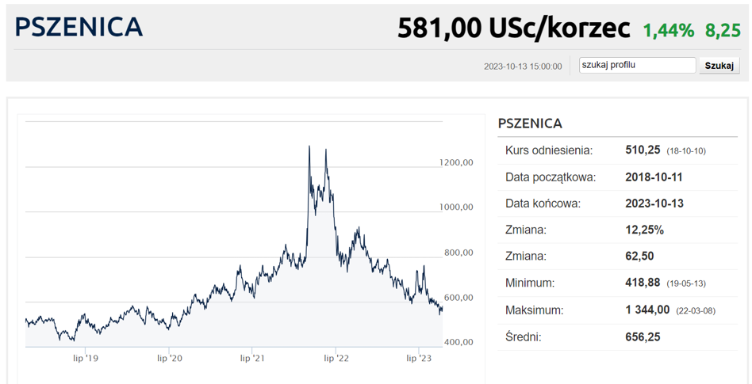Click the Kurs odniesienia value 510,25
This screenshot has height=384, width=752.
click(643, 150)
